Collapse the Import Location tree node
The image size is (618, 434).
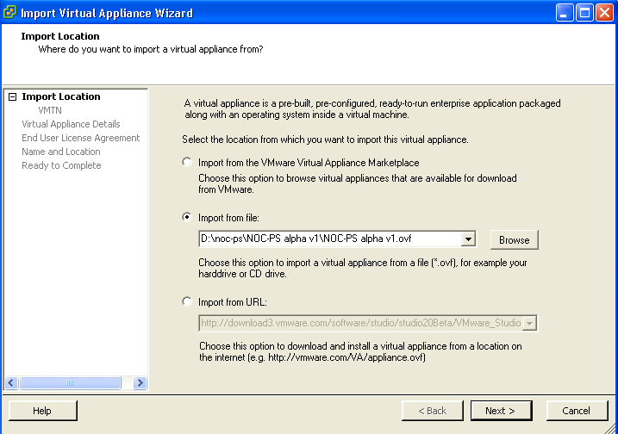[13, 97]
